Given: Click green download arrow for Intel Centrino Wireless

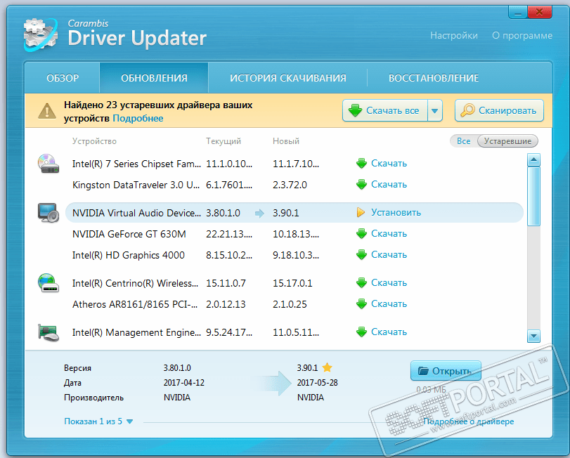Looking at the screenshot, I should [x=361, y=282].
